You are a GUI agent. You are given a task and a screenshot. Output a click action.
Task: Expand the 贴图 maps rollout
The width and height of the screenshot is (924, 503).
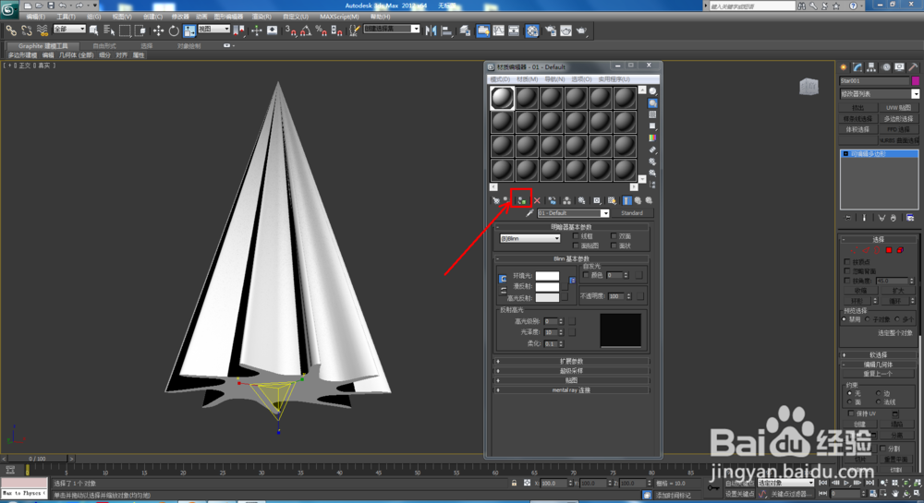[572, 380]
